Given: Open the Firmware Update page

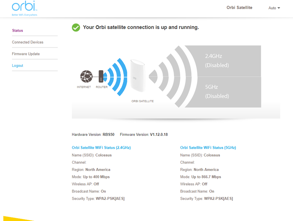Looking at the screenshot, I should click(x=26, y=54).
